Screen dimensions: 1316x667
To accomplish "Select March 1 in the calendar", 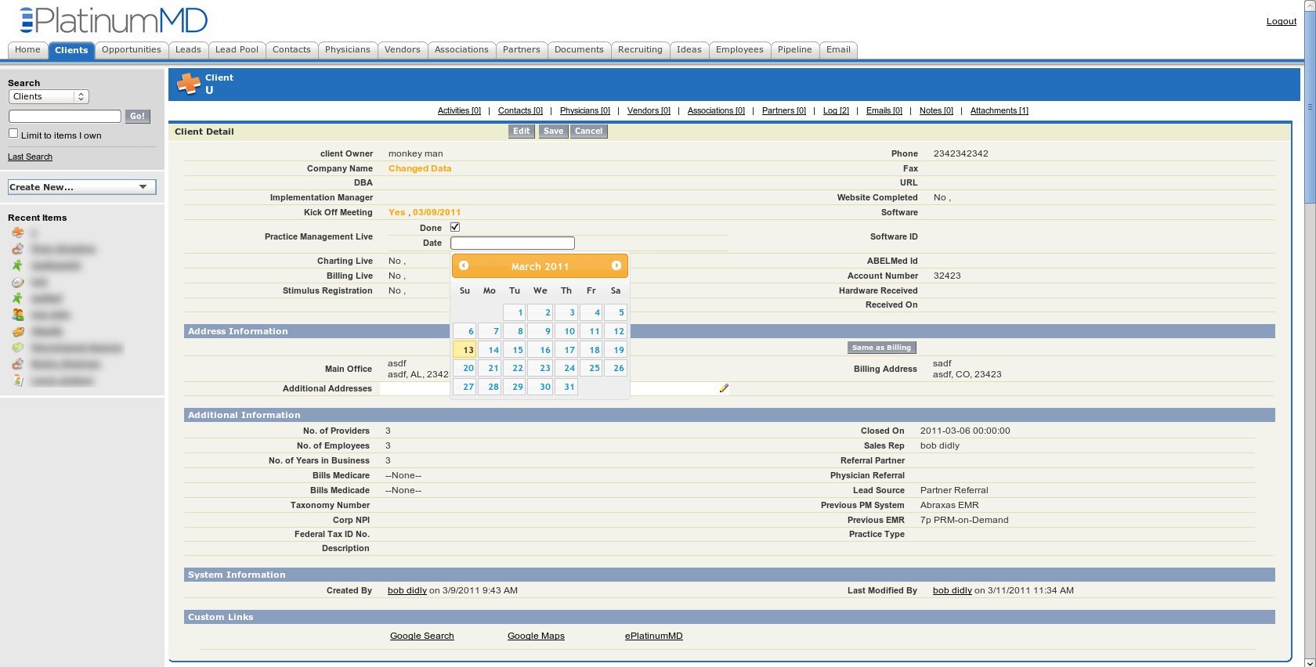I will pos(514,312).
